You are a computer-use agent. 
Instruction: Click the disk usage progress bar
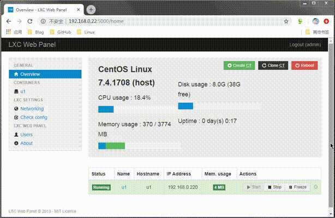pyautogui.click(x=219, y=106)
